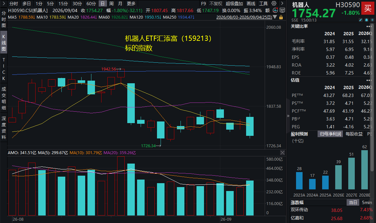Image resolution: width=376 pixels, height=223 pixels.
Task: Select the 月 monthly period
Action: [x=120, y=4]
